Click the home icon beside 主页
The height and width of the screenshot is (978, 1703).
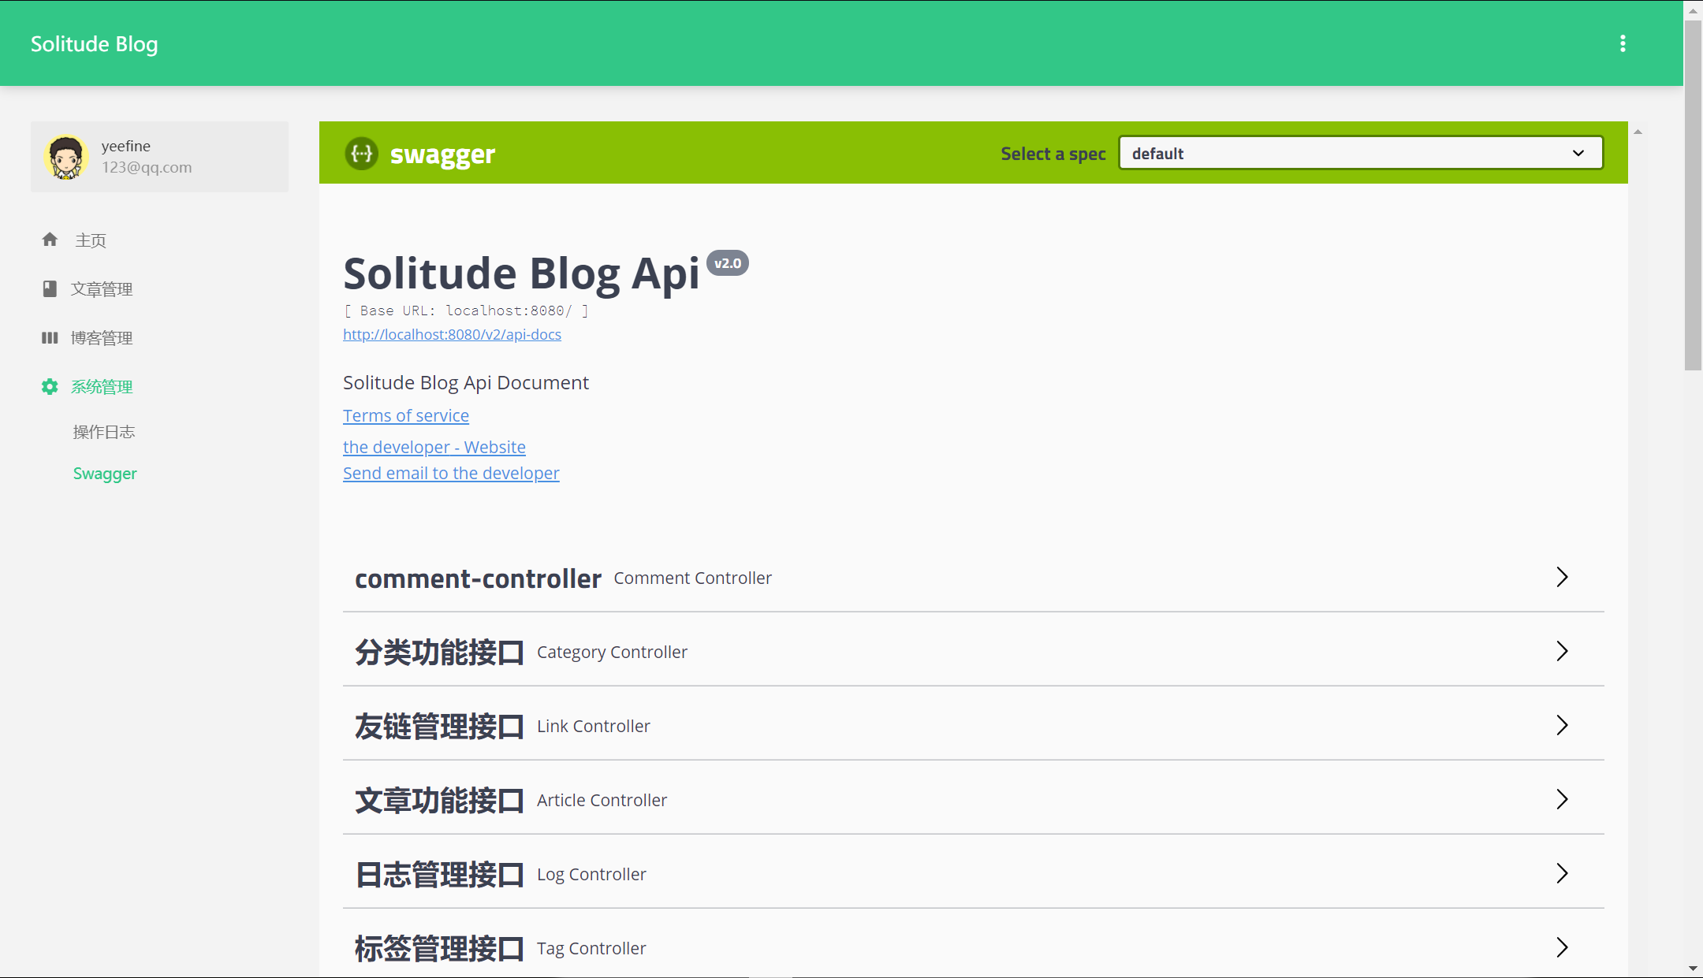pyautogui.click(x=50, y=240)
